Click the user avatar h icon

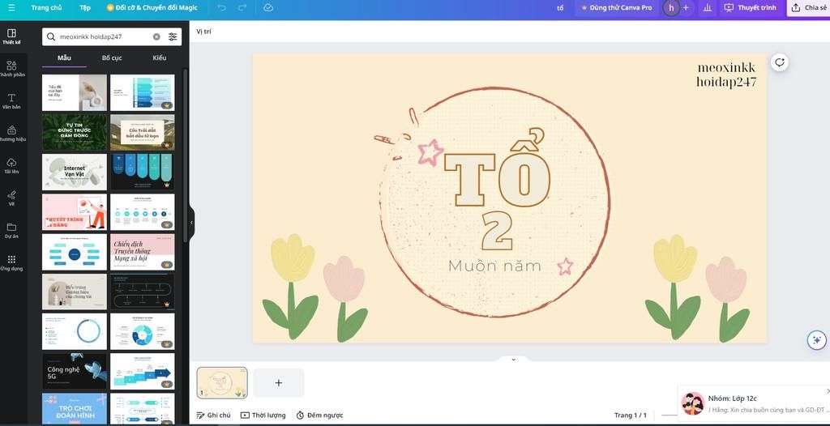coord(671,8)
